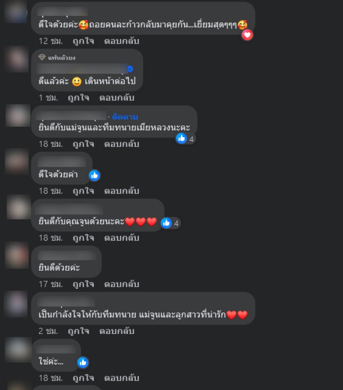Click the top fan diamond badge icon

[42, 57]
